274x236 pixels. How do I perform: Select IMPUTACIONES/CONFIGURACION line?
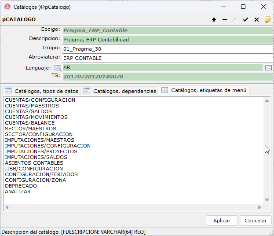click(x=47, y=146)
